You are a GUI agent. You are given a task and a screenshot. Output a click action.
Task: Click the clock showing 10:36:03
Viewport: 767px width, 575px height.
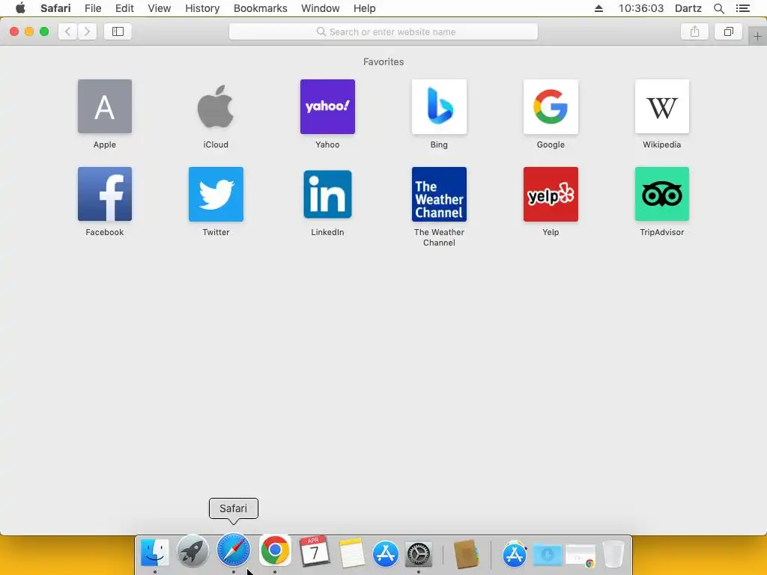click(641, 8)
